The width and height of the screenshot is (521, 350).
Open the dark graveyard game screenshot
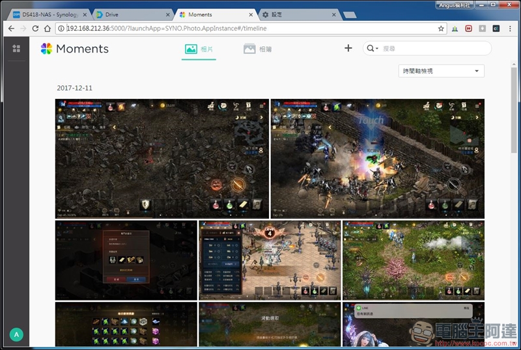pos(162,158)
